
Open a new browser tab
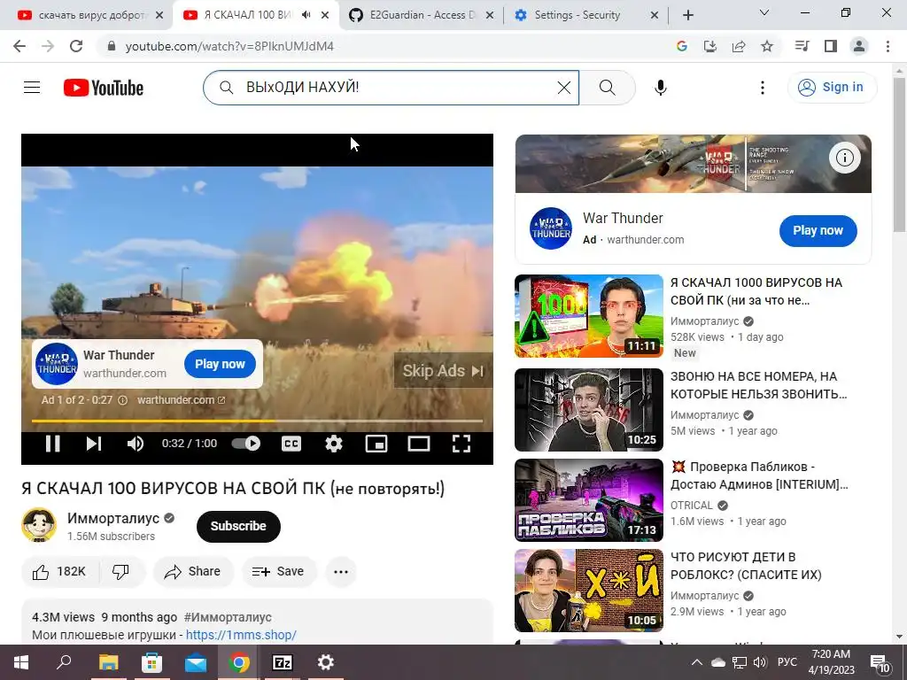tap(687, 15)
